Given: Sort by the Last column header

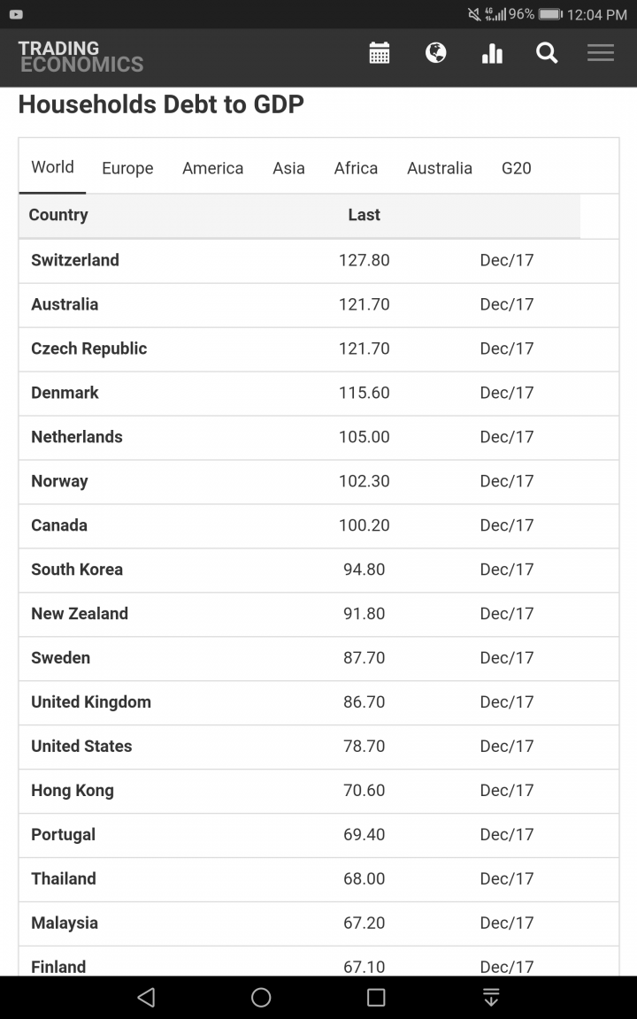Looking at the screenshot, I should click(364, 215).
